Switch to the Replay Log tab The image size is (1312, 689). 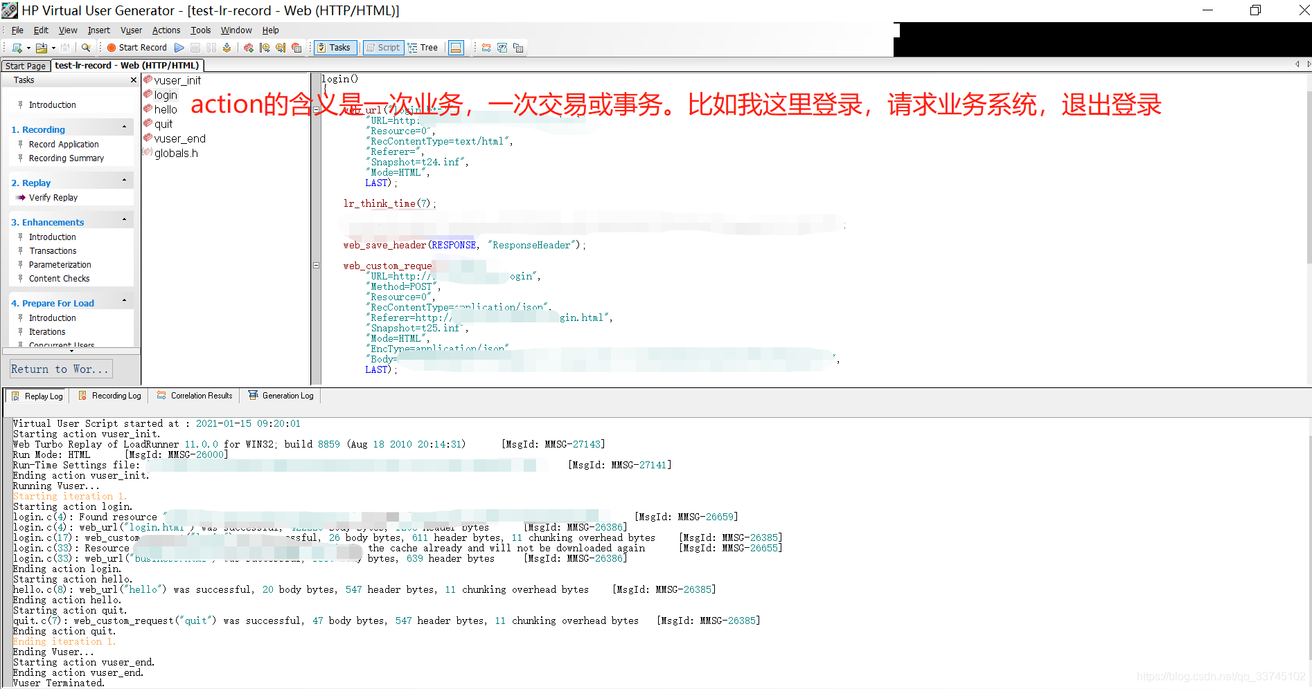(37, 396)
